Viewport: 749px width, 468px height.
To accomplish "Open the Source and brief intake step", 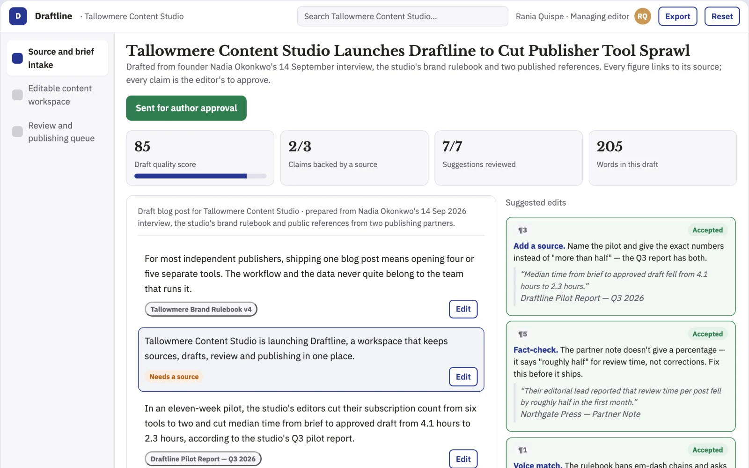I will (57, 58).
